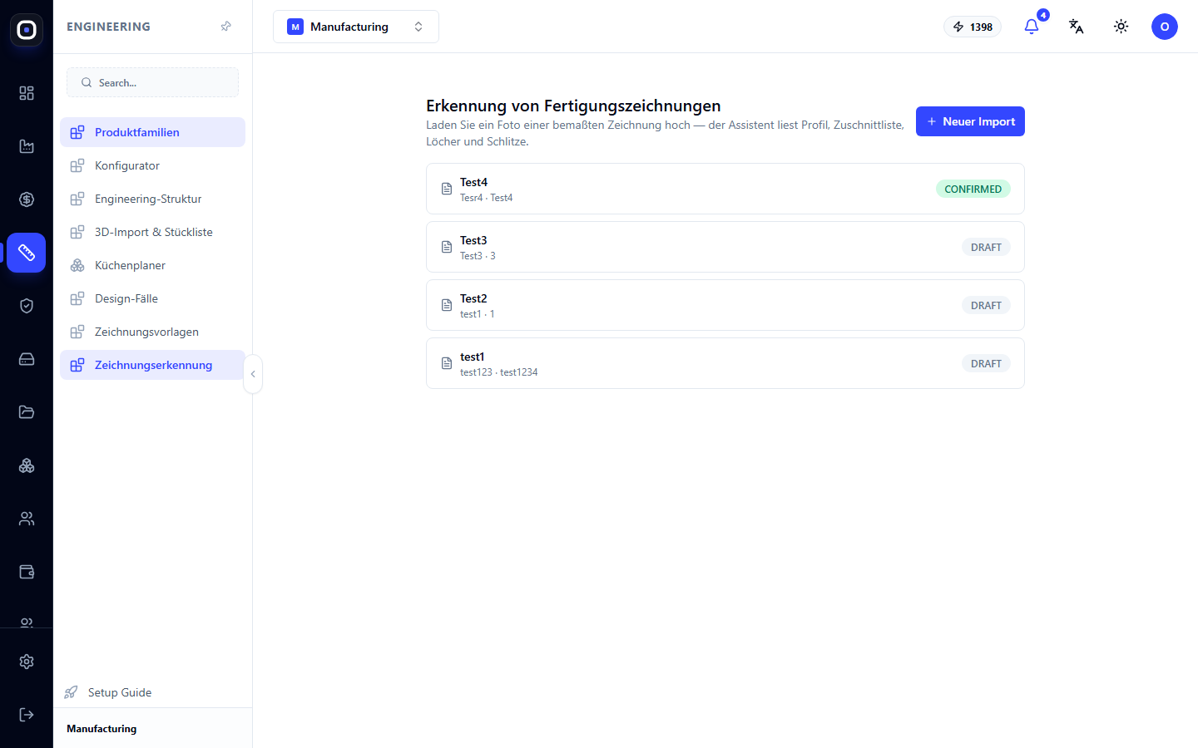Screen dimensions: 1198x748
Task: Click the CONFIRMED status badge on Test4
Action: click(973, 189)
